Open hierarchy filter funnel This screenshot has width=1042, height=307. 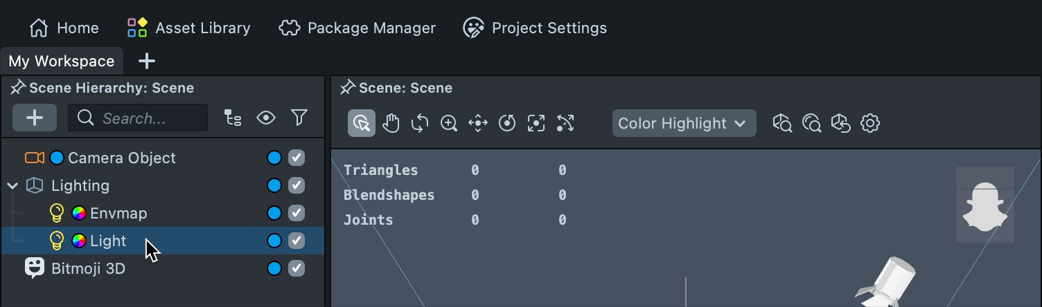(299, 118)
